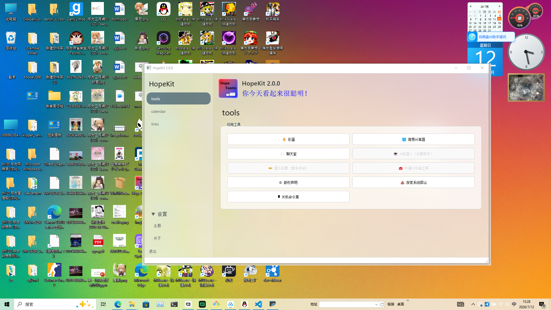Screen dimensions: 551x310
Task: Select the WinUINote desktop icon
Action: (x=120, y=186)
